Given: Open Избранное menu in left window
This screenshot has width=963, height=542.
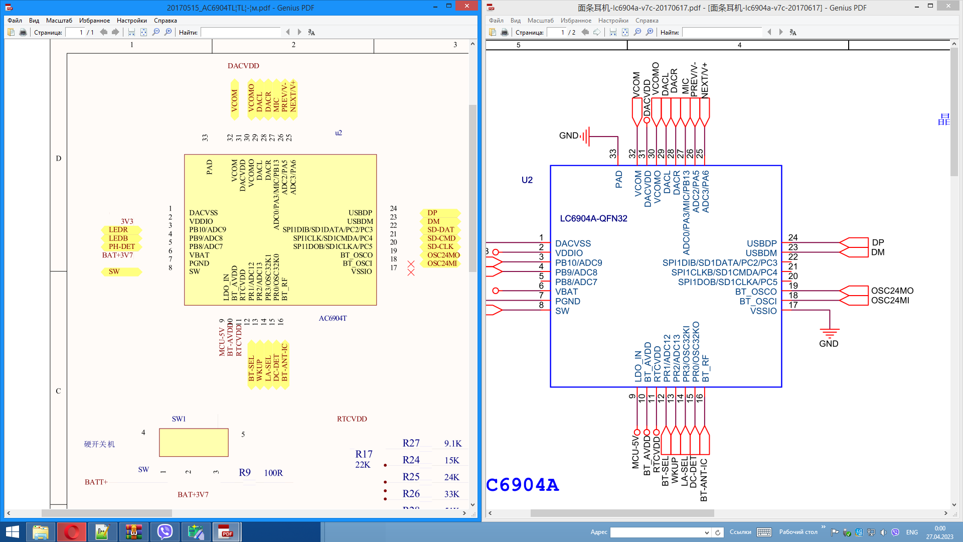Looking at the screenshot, I should pyautogui.click(x=94, y=21).
